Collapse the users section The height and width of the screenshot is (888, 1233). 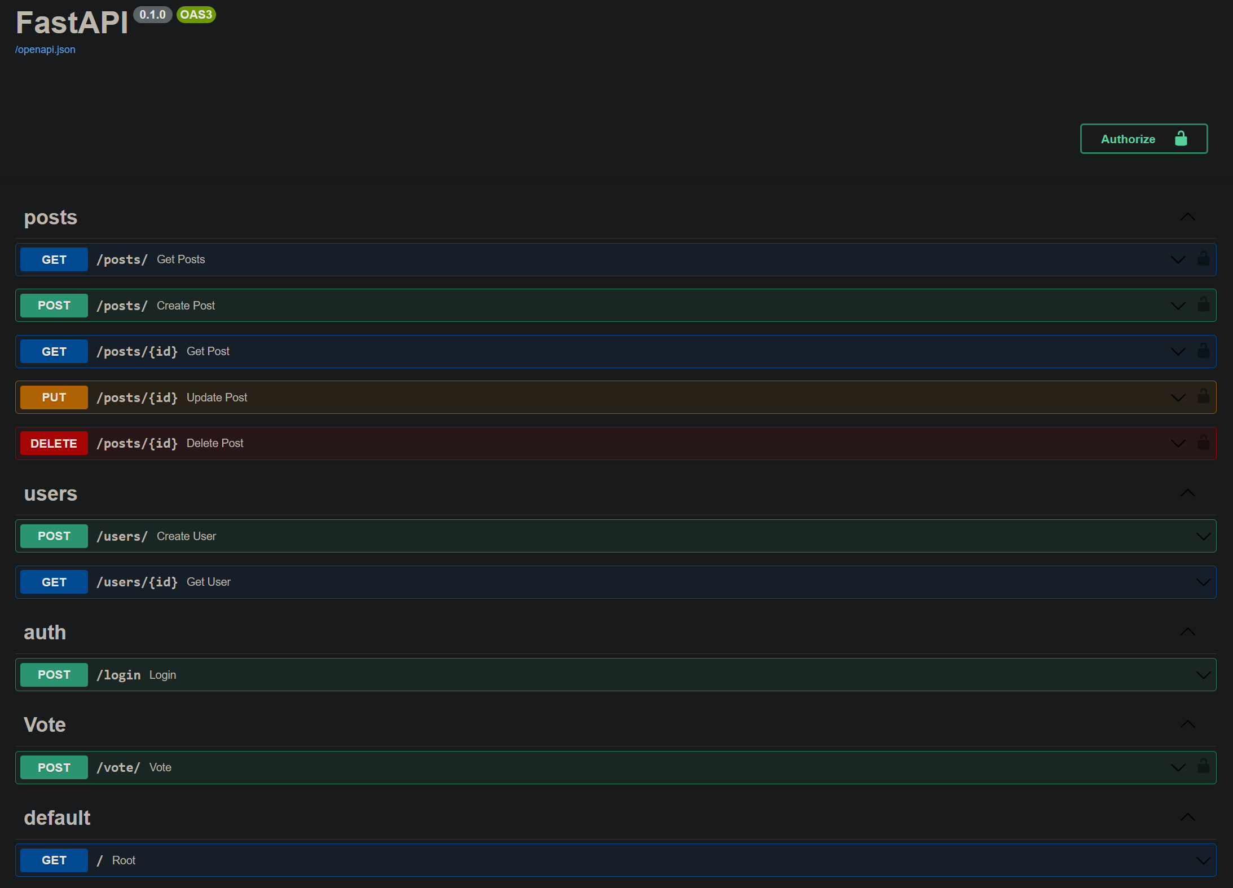click(1187, 493)
